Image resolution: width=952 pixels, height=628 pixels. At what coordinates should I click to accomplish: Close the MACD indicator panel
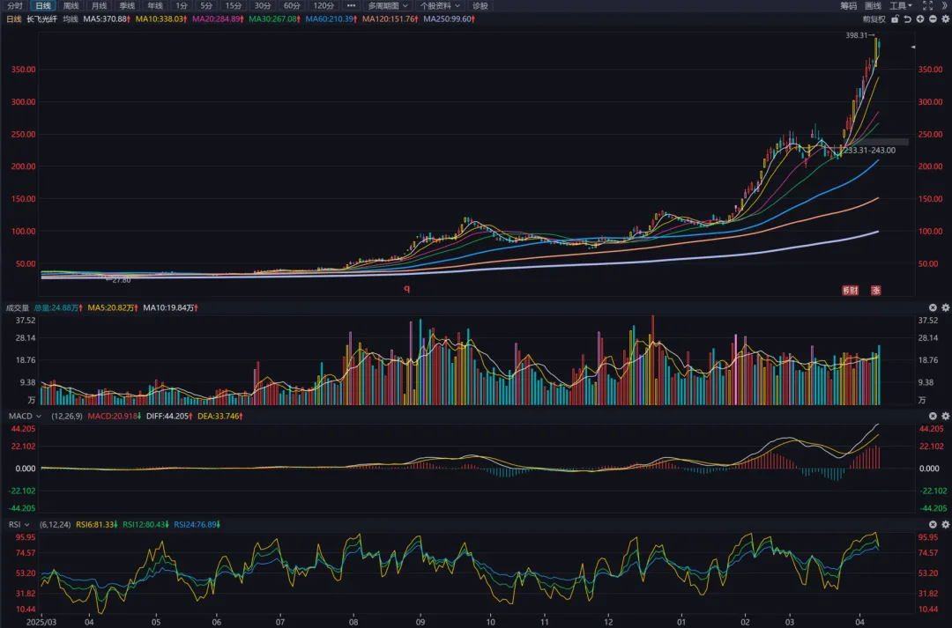coord(933,417)
